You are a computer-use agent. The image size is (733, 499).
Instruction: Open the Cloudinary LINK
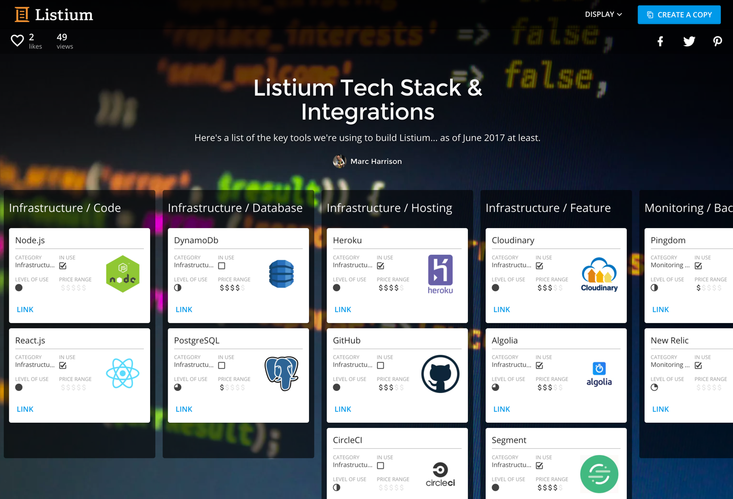click(502, 310)
